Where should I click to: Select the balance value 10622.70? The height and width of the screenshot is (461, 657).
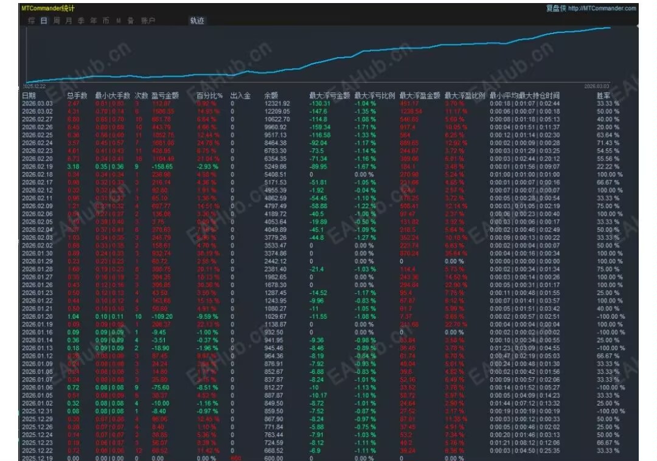(277, 119)
